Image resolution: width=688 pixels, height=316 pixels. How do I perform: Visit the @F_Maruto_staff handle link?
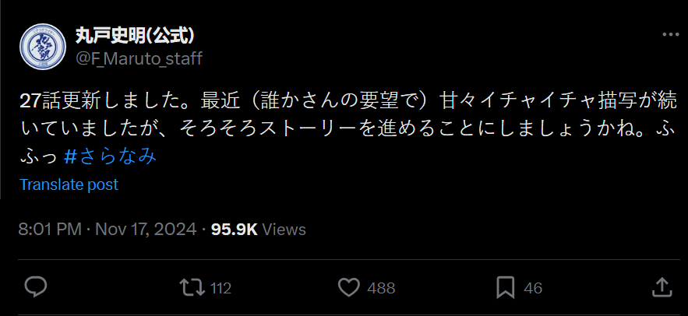pos(139,58)
